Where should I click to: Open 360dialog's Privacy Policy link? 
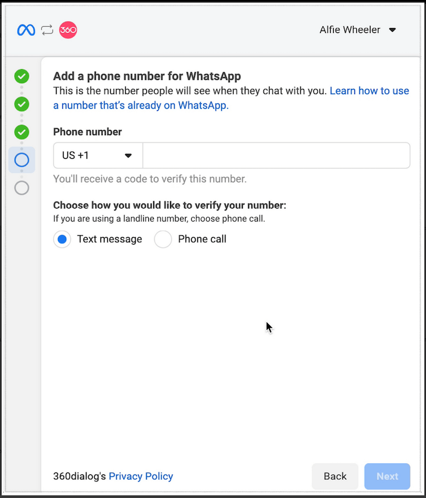[141, 476]
